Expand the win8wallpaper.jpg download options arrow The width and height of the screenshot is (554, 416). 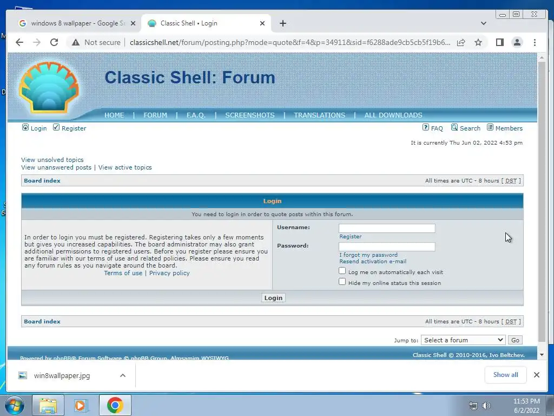tap(123, 375)
